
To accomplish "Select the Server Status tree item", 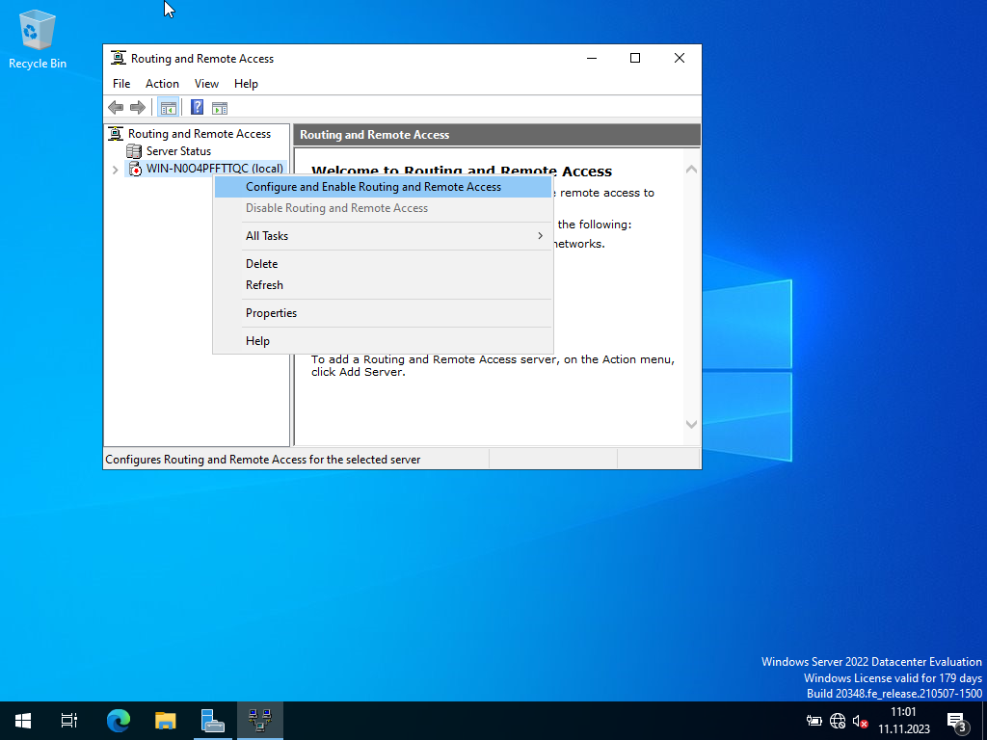I will [x=178, y=151].
